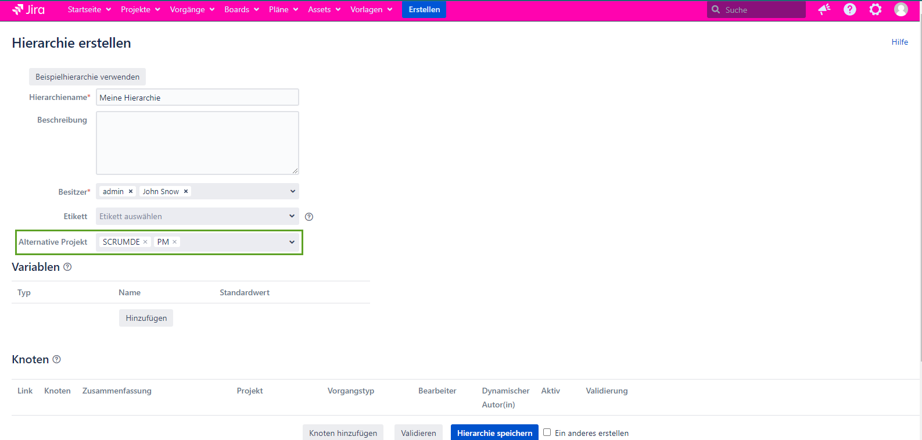Click help icon next to Etikett field
Image resolution: width=922 pixels, height=440 pixels.
[309, 217]
